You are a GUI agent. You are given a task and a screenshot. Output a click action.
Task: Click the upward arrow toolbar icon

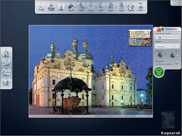coord(140,7)
